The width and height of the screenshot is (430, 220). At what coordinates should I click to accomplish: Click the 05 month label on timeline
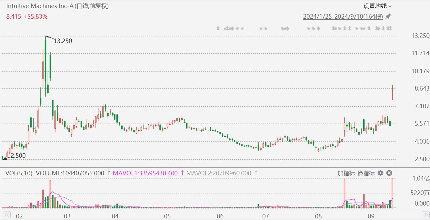pos(167,216)
